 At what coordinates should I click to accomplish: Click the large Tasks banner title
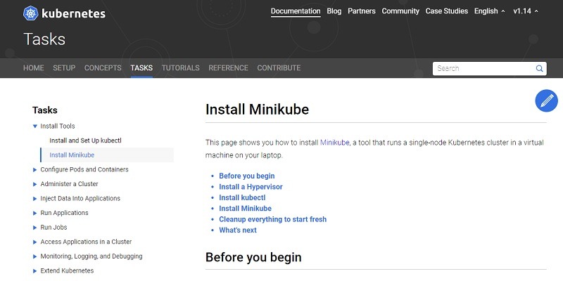coord(44,39)
